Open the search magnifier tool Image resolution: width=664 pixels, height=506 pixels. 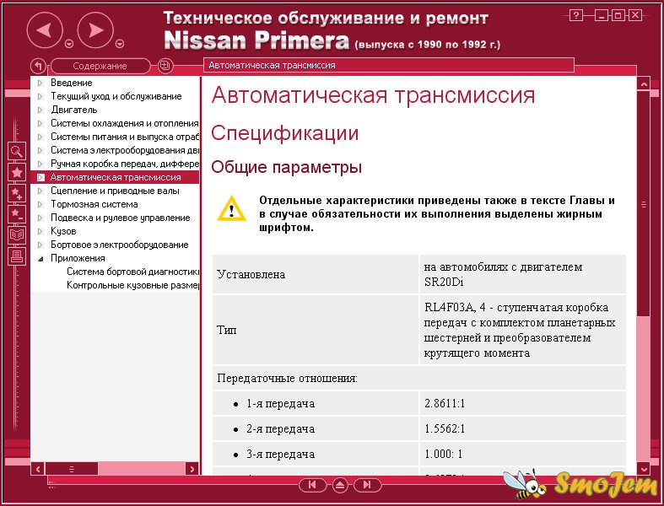pyautogui.click(x=17, y=151)
